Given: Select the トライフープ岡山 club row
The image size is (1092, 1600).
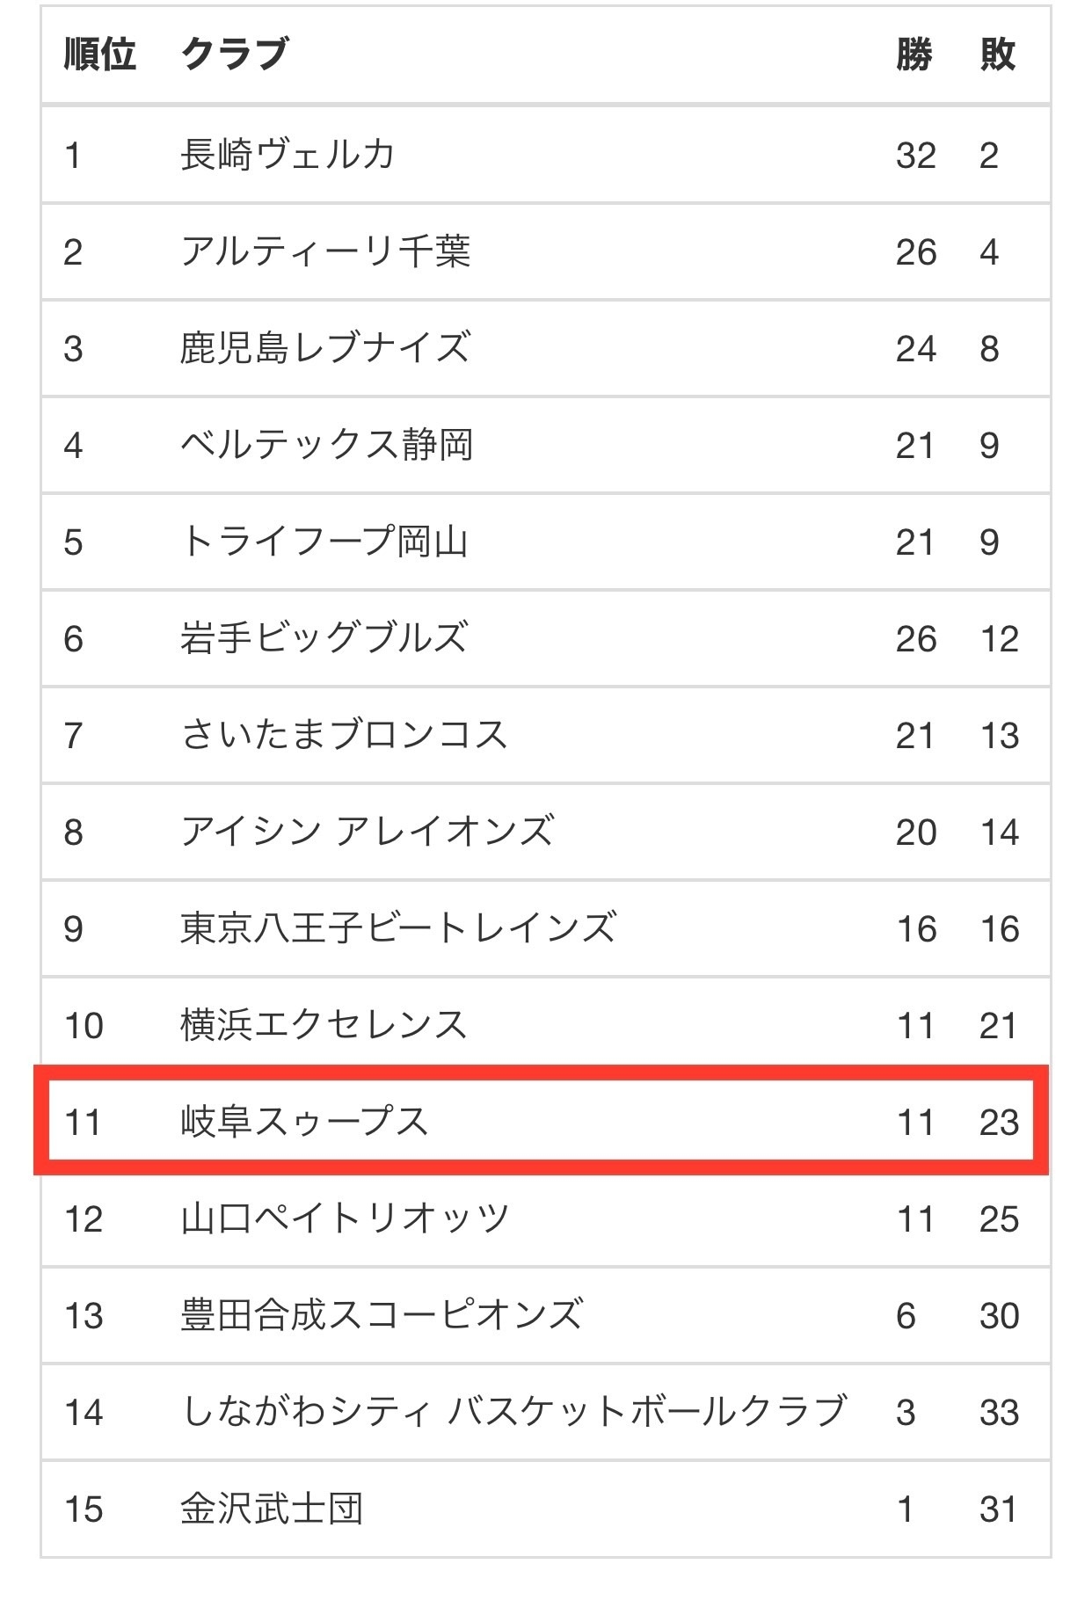Looking at the screenshot, I should [545, 542].
